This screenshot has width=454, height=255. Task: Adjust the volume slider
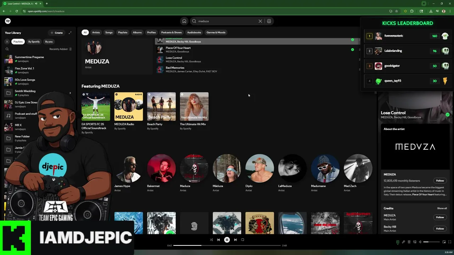click(431, 242)
